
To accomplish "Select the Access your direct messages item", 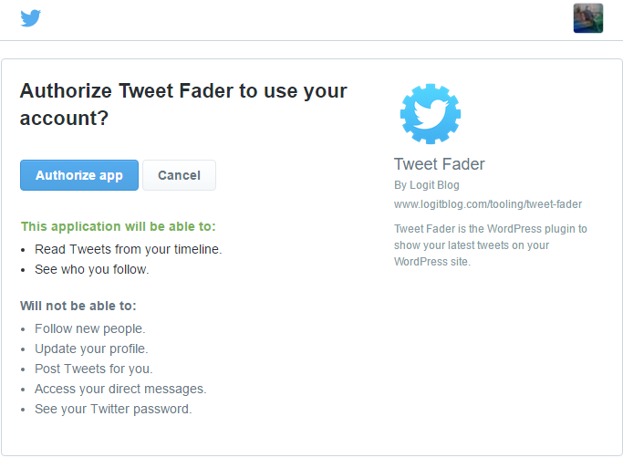I will [120, 389].
